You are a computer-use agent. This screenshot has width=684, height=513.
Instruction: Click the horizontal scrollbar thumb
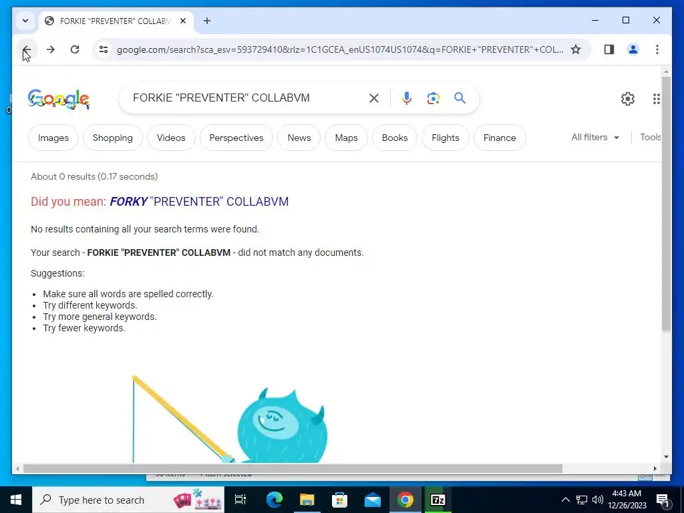[293, 468]
